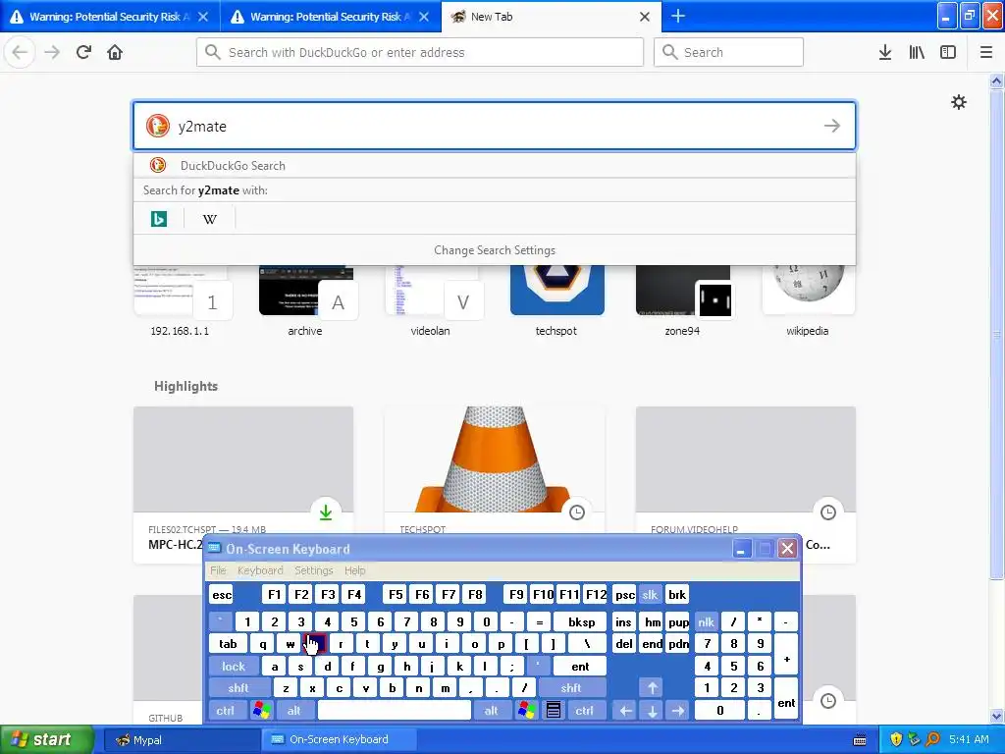Click the y2mate page search field
The width and height of the screenshot is (1005, 754).
[495, 126]
